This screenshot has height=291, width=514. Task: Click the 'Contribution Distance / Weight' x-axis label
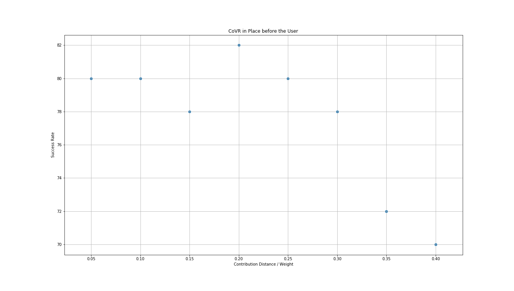[263, 264]
